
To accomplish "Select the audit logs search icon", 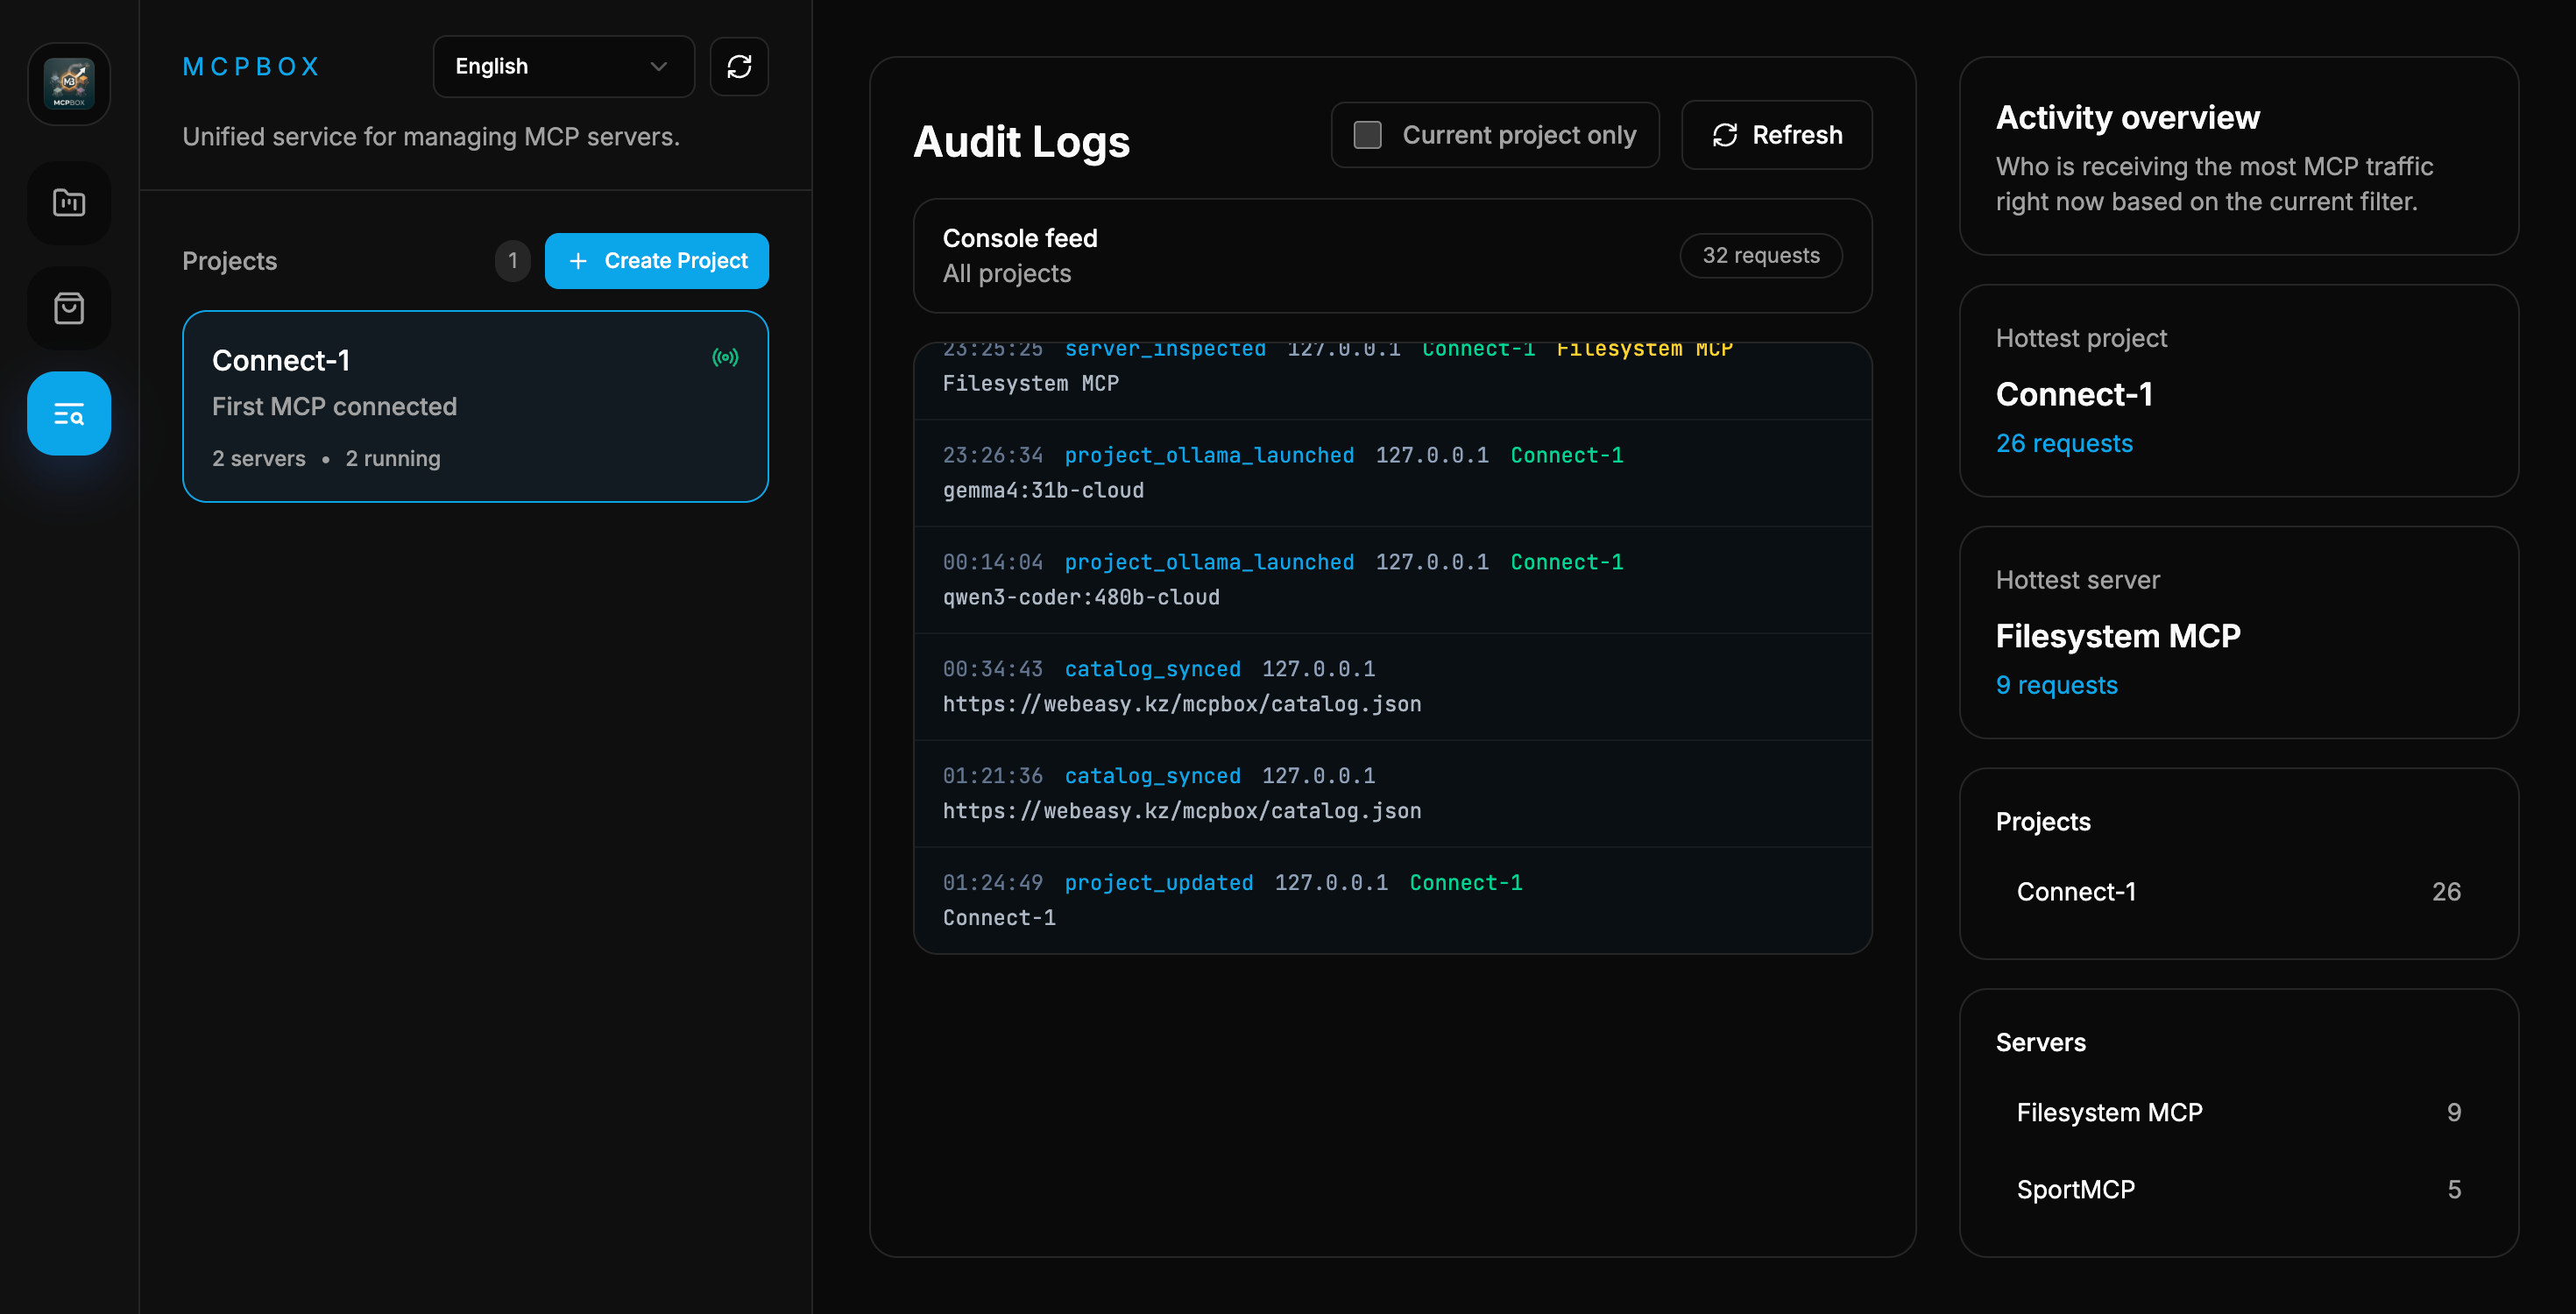I will tap(69, 413).
